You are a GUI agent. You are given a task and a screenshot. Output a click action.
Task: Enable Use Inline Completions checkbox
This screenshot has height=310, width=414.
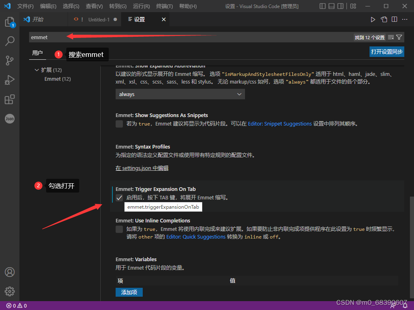119,229
